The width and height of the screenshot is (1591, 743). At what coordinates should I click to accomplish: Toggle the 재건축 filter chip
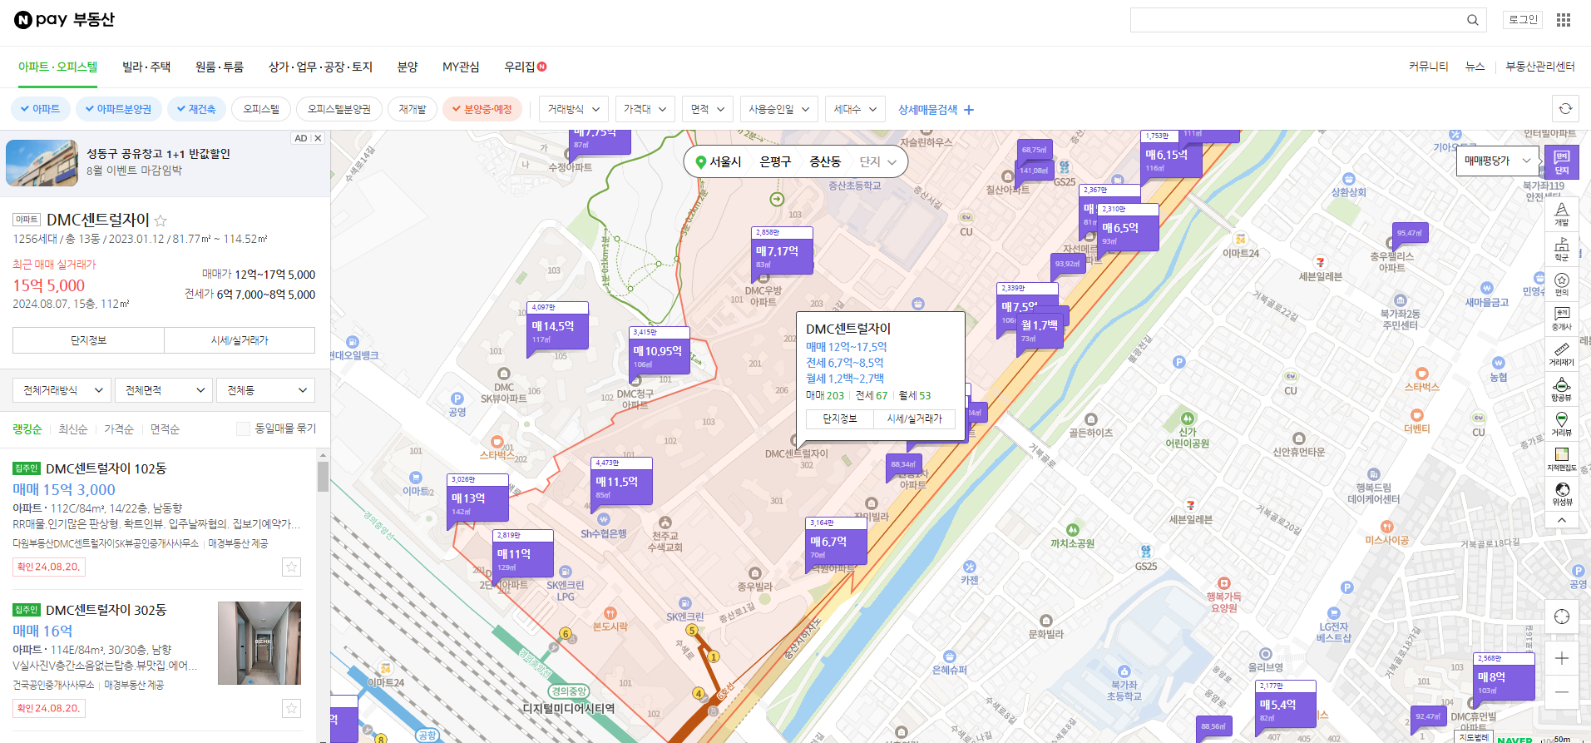196,109
